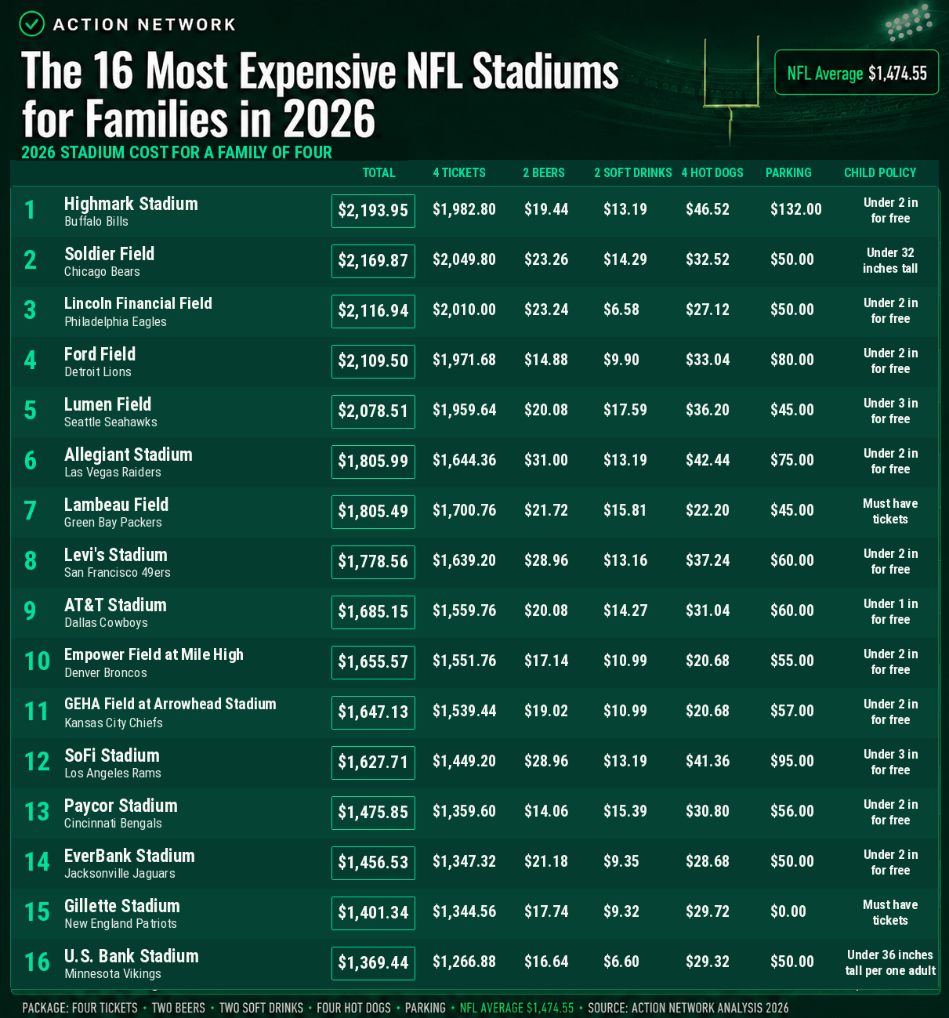Click the rank number 13 for Paycor Stadium
This screenshot has width=949, height=1018.
pyautogui.click(x=37, y=812)
